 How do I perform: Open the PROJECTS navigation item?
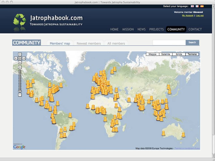point(156,29)
